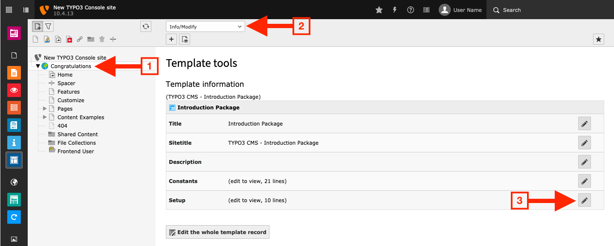This screenshot has width=614, height=246.
Task: Open the Site Management globe icon
Action: [x=14, y=182]
